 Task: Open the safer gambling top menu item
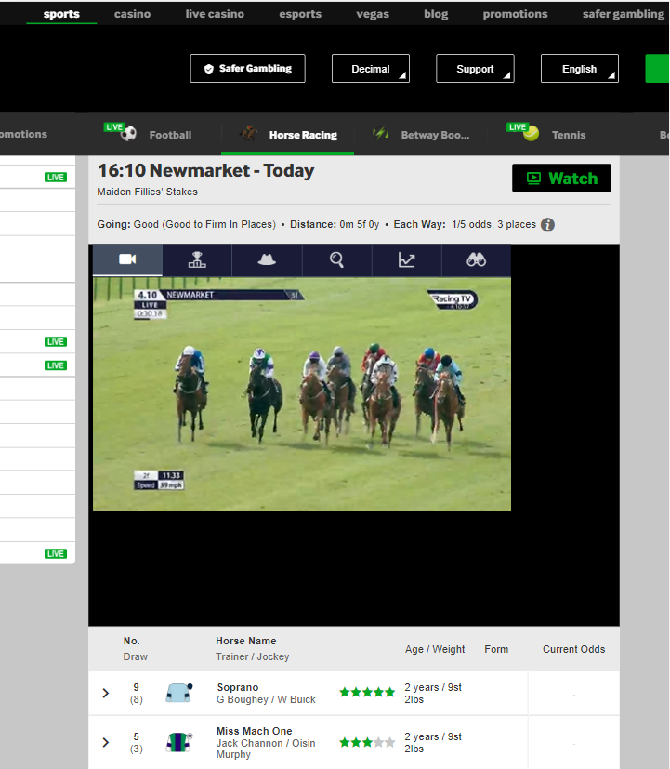[x=623, y=14]
